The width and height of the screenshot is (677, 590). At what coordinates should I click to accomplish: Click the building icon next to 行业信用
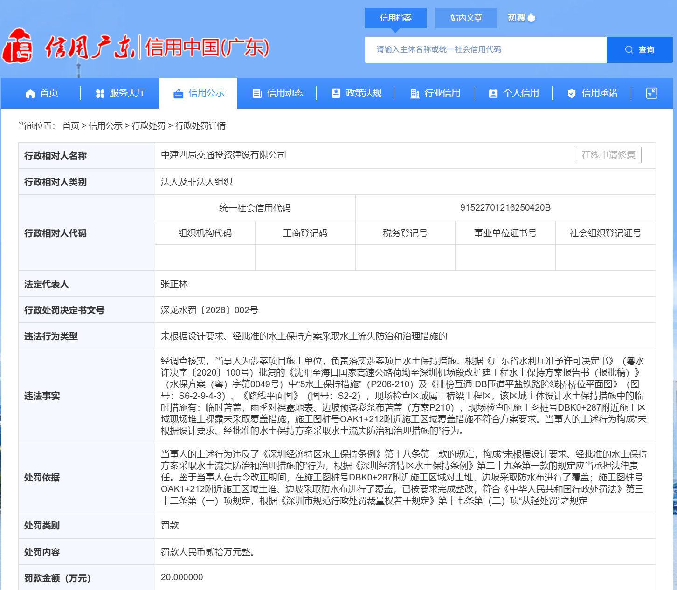click(414, 93)
